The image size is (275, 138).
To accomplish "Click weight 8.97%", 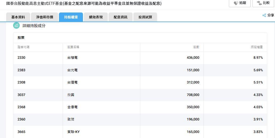I will coord(258,58).
